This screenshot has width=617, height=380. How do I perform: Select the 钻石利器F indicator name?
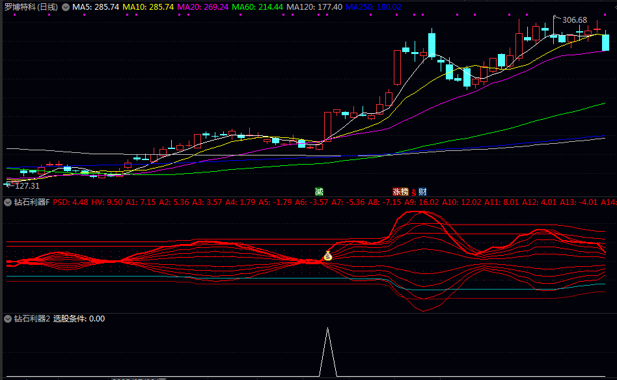(x=32, y=202)
